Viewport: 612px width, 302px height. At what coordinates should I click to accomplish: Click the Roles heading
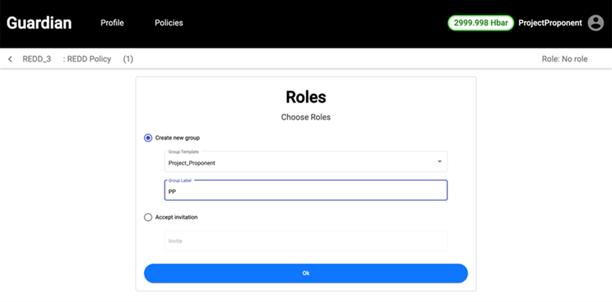point(306,97)
